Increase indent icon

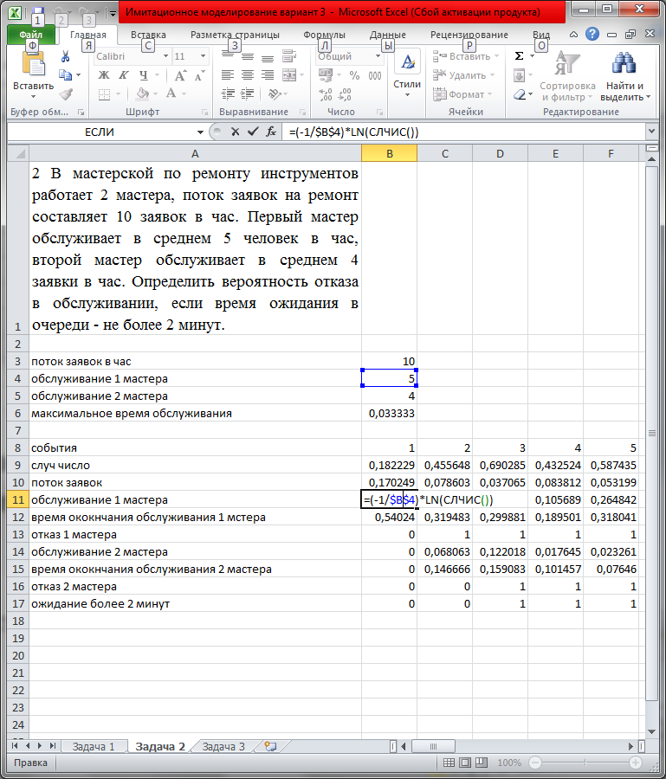[247, 93]
